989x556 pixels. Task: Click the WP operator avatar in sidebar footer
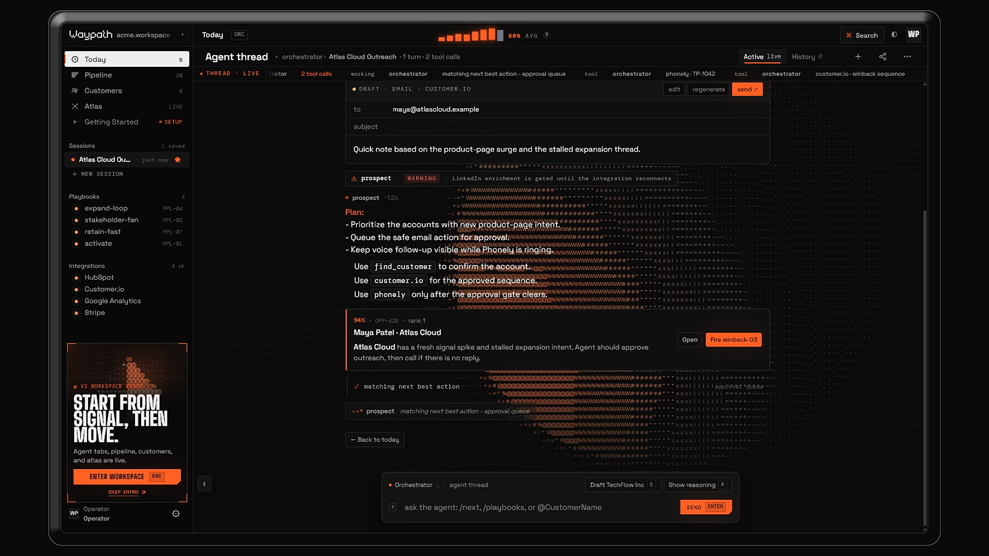(74, 513)
